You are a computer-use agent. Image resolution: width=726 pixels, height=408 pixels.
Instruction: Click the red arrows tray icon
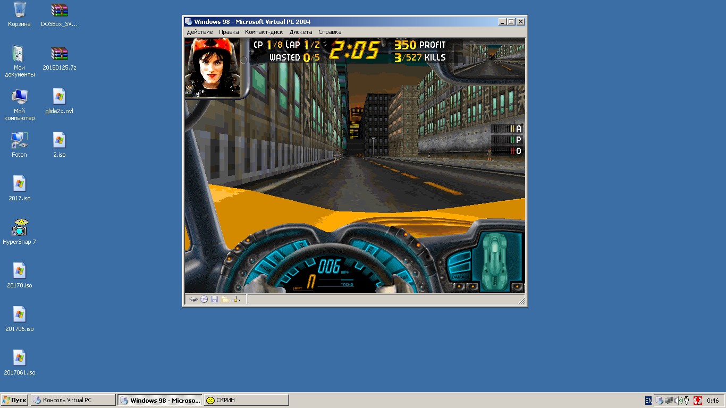[x=698, y=401]
